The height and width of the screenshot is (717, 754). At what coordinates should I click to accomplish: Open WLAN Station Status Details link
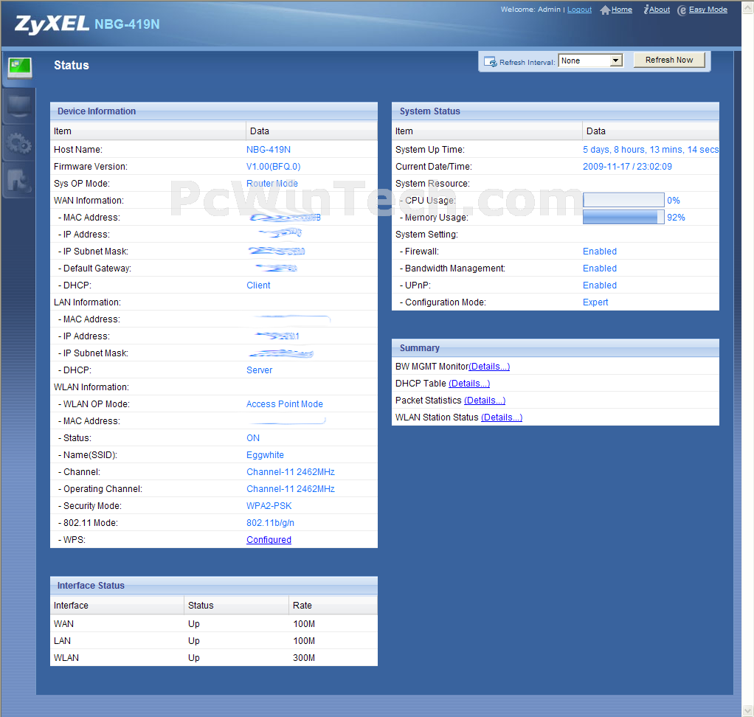[x=502, y=418]
